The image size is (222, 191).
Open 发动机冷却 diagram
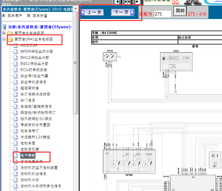click(x=30, y=180)
